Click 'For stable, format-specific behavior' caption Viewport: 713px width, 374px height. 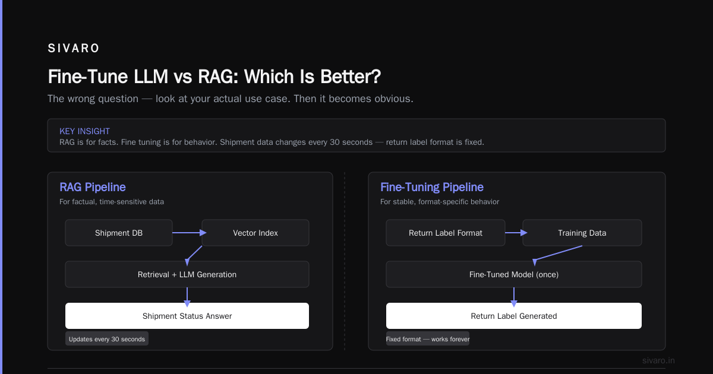[440, 202]
